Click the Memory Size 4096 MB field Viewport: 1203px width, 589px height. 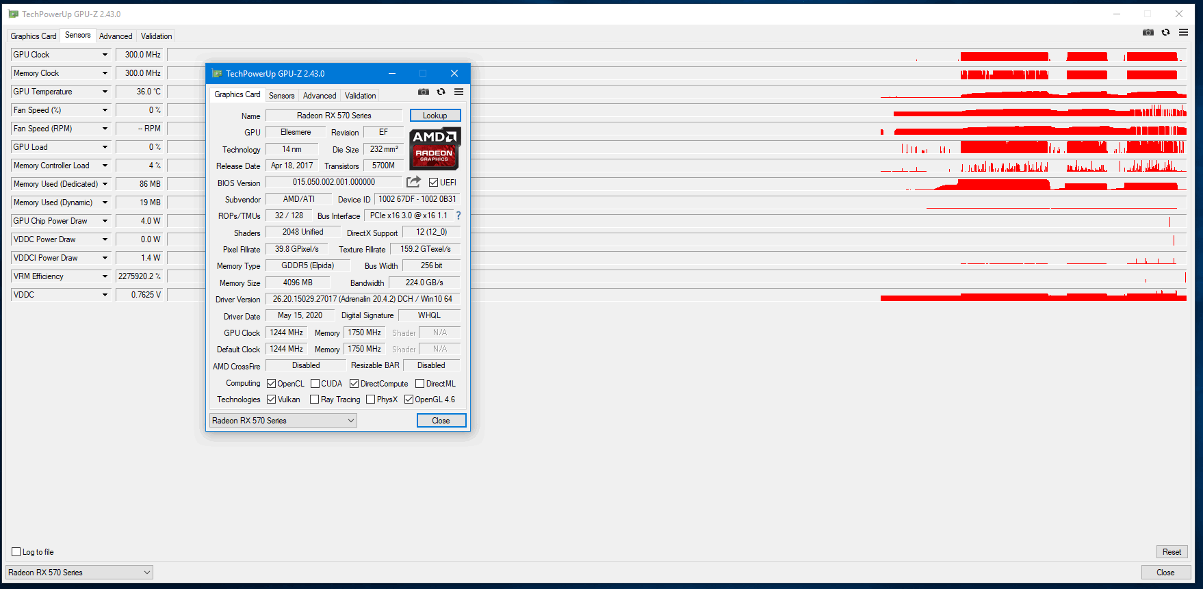pyautogui.click(x=298, y=283)
